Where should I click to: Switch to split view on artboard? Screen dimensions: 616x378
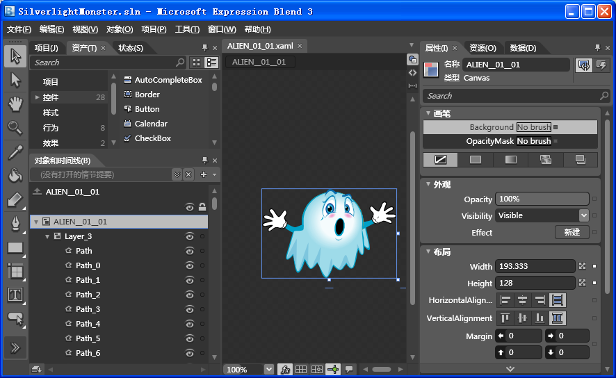click(412, 85)
